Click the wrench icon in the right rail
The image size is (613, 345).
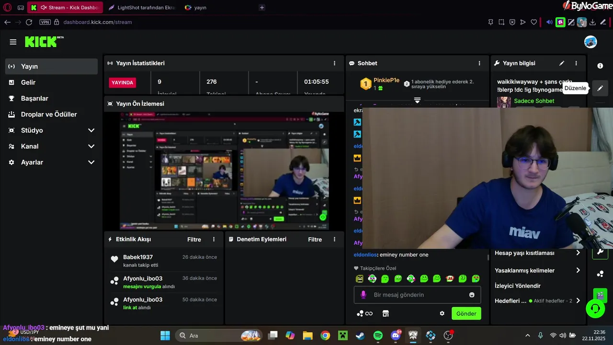coord(600,252)
